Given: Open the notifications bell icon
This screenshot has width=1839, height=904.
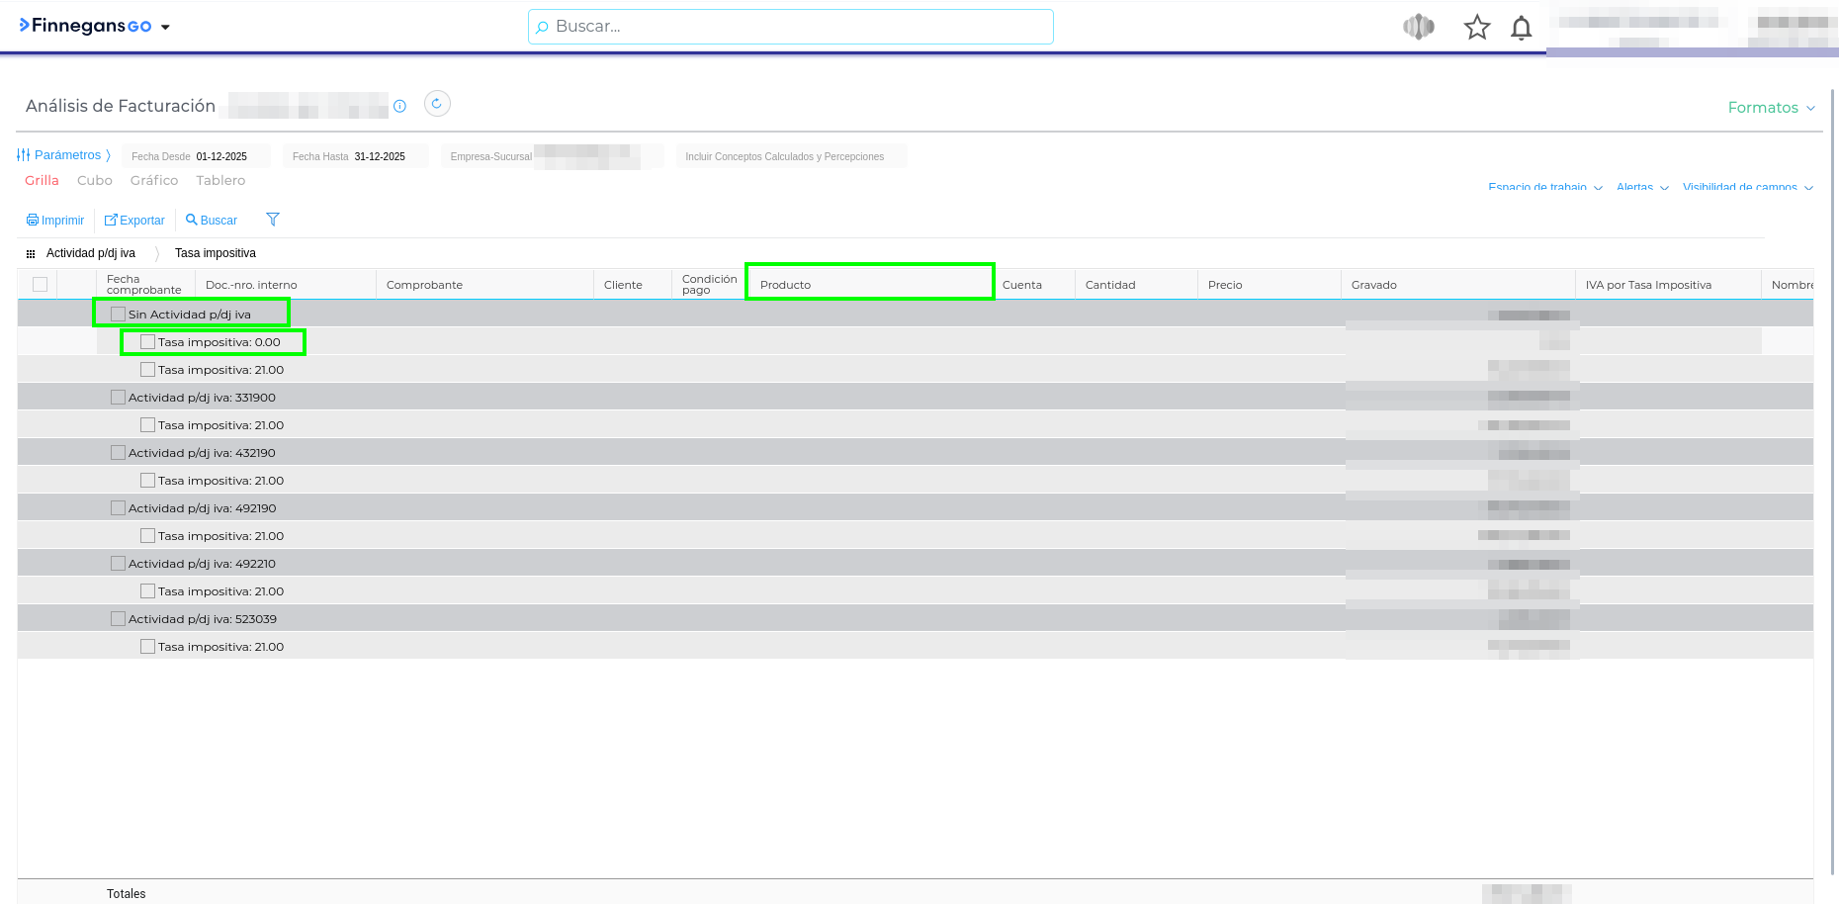Looking at the screenshot, I should click(x=1521, y=28).
